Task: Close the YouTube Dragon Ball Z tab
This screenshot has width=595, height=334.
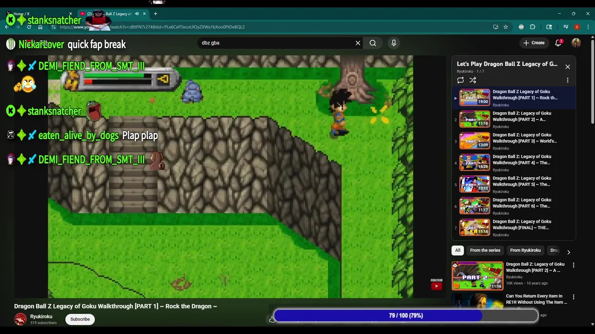Action: (x=145, y=13)
